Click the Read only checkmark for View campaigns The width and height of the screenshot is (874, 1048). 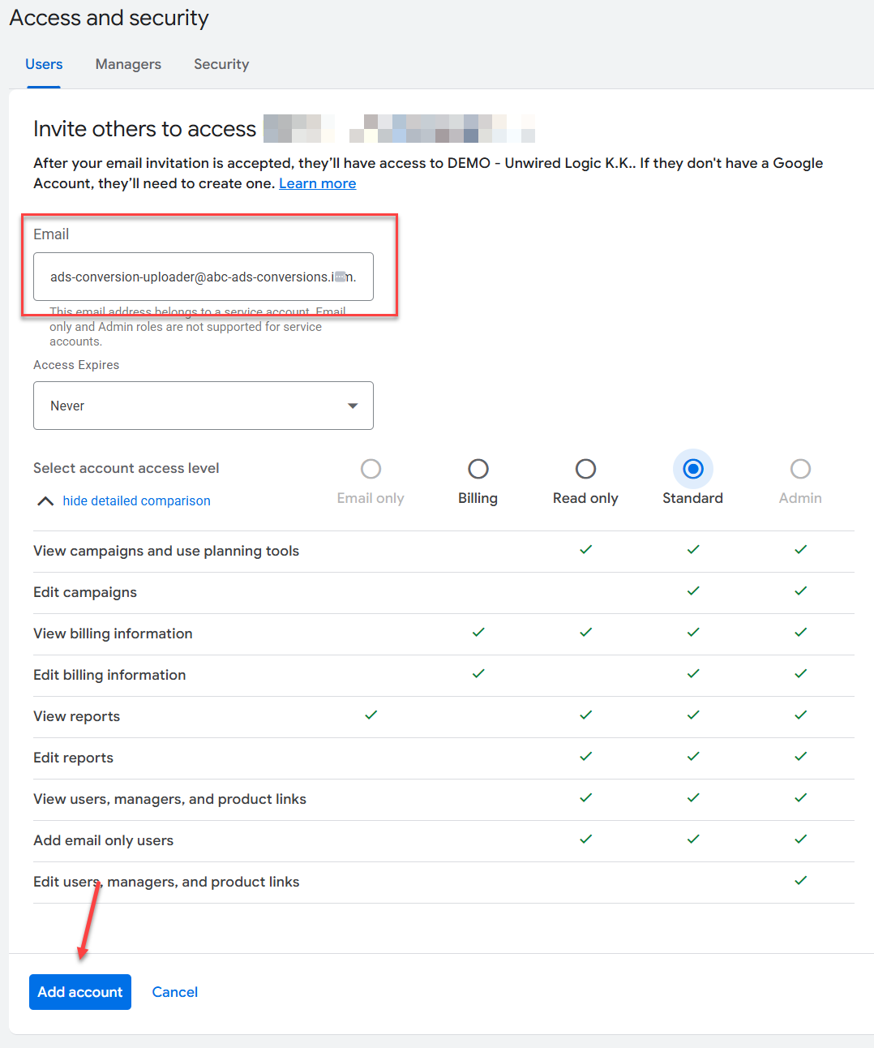click(585, 549)
